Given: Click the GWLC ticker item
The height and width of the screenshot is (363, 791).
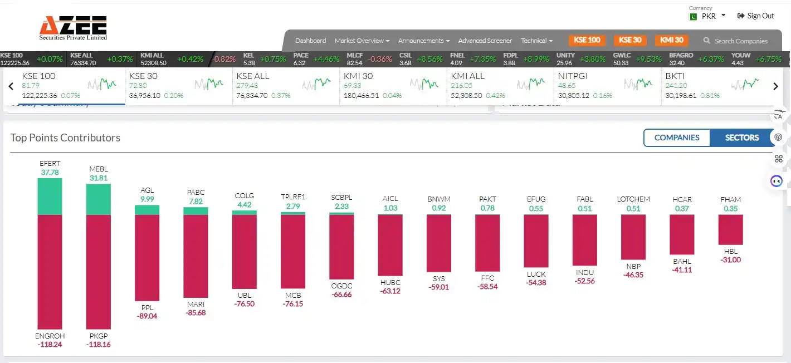Looking at the screenshot, I should [638, 59].
